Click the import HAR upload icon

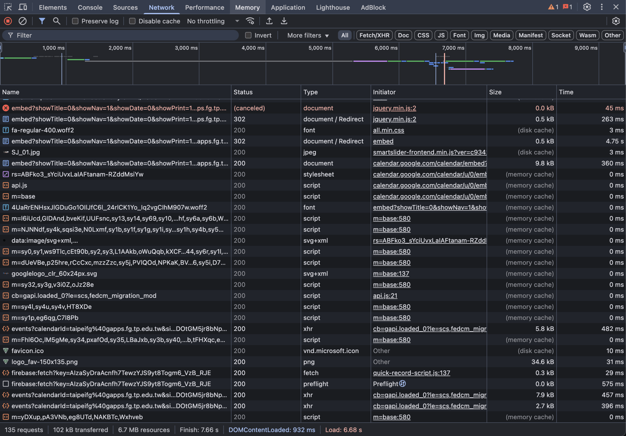(x=269, y=21)
